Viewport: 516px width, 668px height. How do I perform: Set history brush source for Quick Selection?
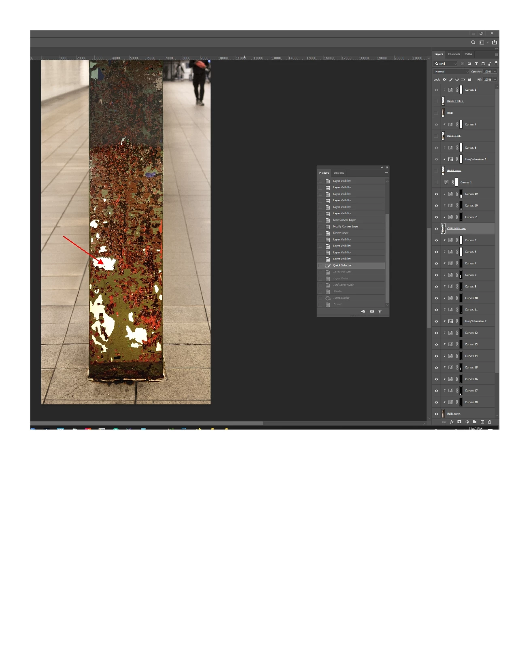321,266
